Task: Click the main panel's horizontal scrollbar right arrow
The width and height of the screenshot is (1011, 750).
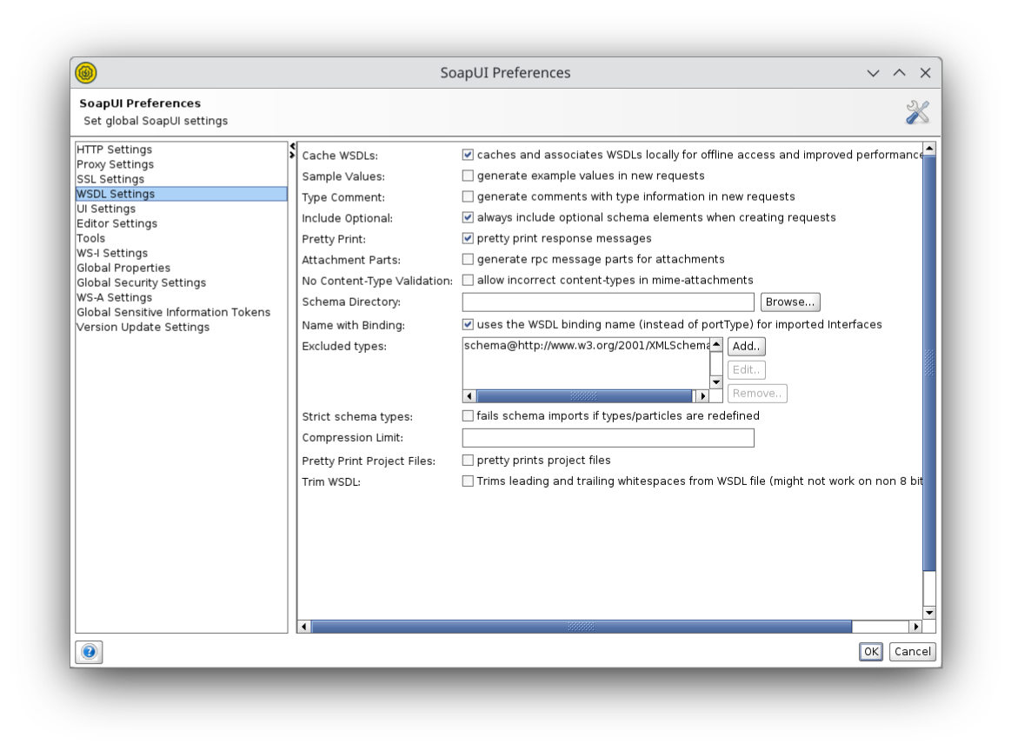Action: pyautogui.click(x=915, y=627)
